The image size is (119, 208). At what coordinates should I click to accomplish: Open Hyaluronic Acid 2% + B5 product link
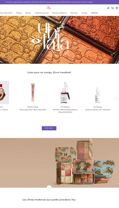(x=98, y=110)
